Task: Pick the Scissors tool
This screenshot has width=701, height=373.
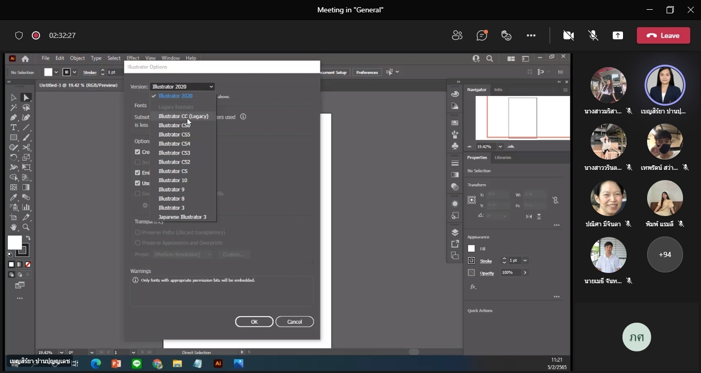Action: [x=26, y=147]
